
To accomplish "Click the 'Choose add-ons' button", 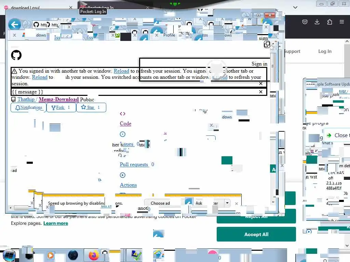I will click(160, 203).
